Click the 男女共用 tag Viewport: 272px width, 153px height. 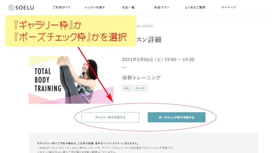click(x=140, y=88)
